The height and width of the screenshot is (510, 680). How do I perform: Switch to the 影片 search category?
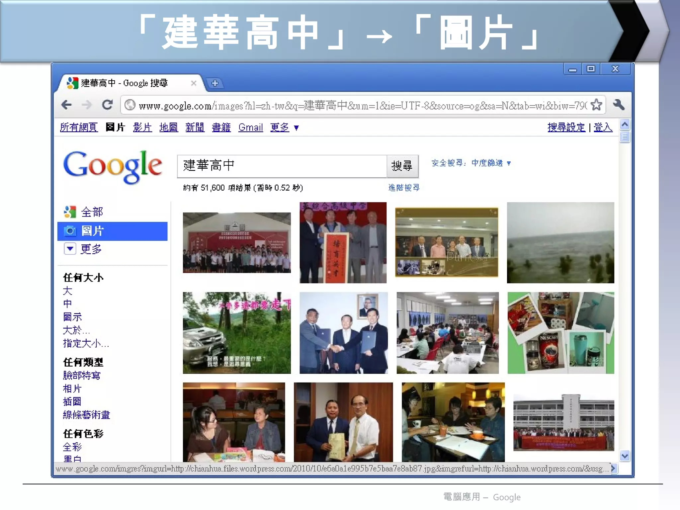coord(142,127)
